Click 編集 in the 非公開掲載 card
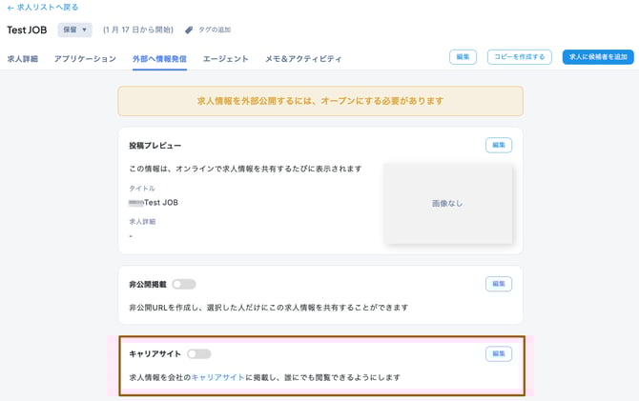The image size is (639, 401). 498,284
